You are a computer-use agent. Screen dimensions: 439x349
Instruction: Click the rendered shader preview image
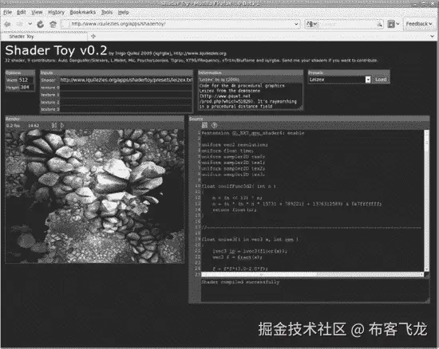click(x=95, y=196)
